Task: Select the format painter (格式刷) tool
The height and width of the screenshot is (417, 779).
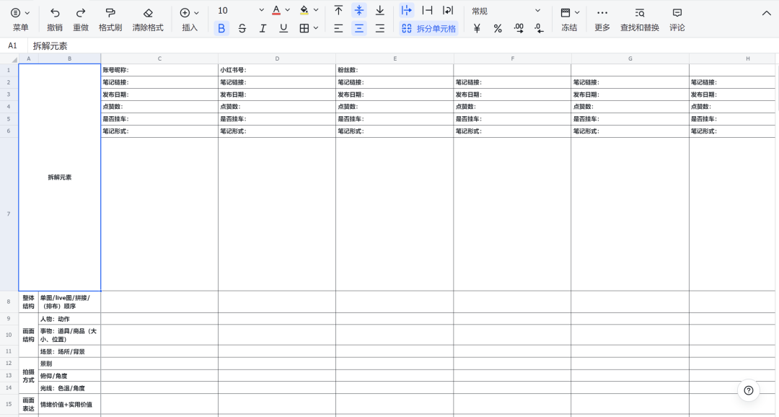Action: click(x=110, y=13)
